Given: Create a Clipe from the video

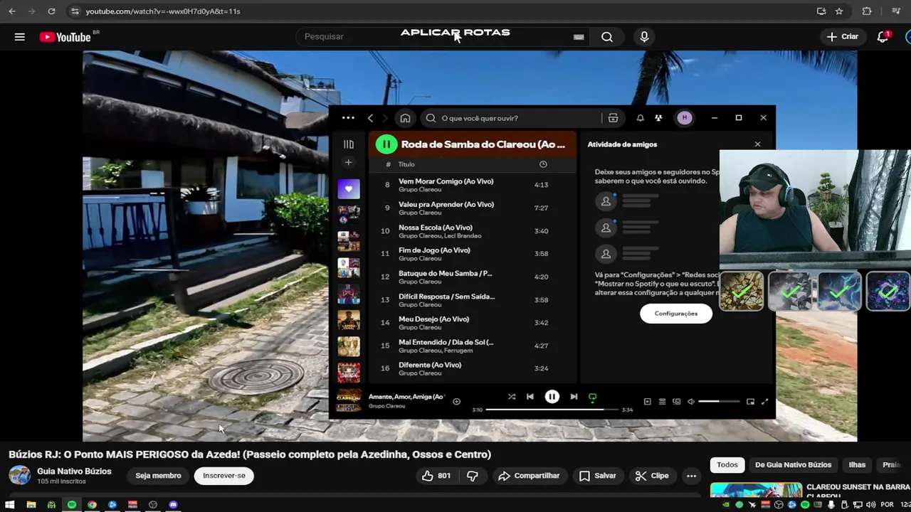Looking at the screenshot, I should [x=652, y=476].
